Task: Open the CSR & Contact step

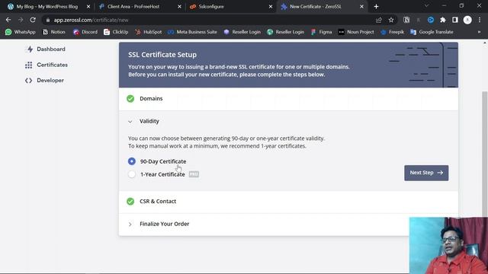Action: click(x=288, y=202)
